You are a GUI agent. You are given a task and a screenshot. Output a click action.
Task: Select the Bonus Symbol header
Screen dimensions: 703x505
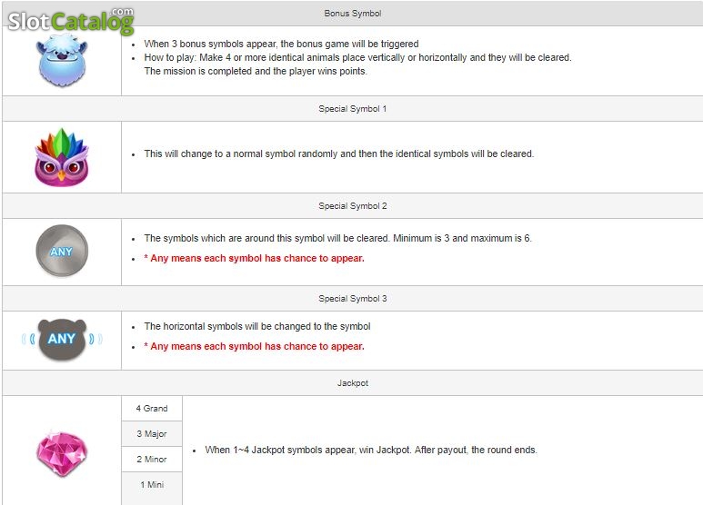click(352, 14)
